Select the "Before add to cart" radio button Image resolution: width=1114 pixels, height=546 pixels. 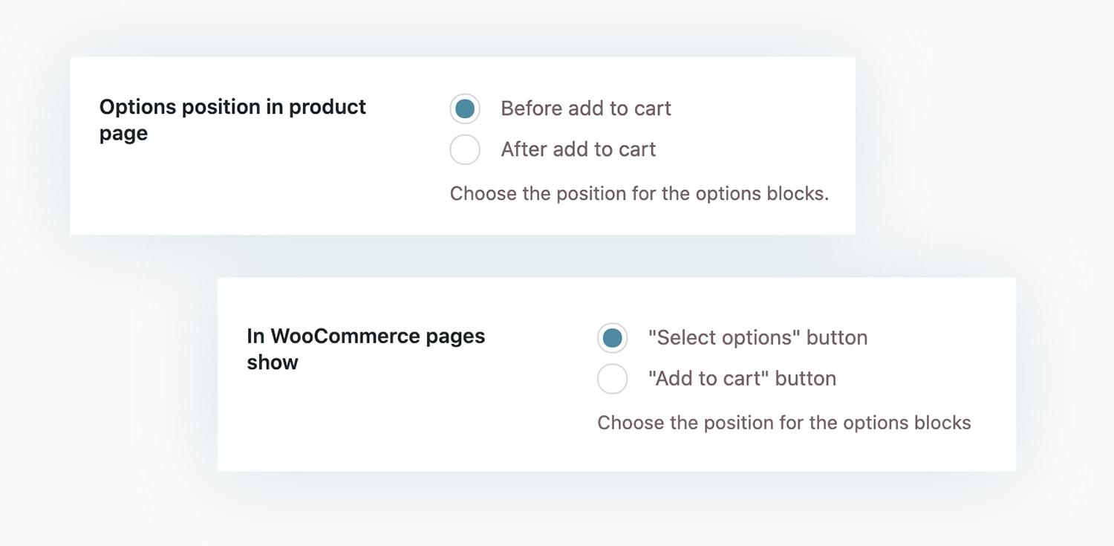pyautogui.click(x=465, y=109)
